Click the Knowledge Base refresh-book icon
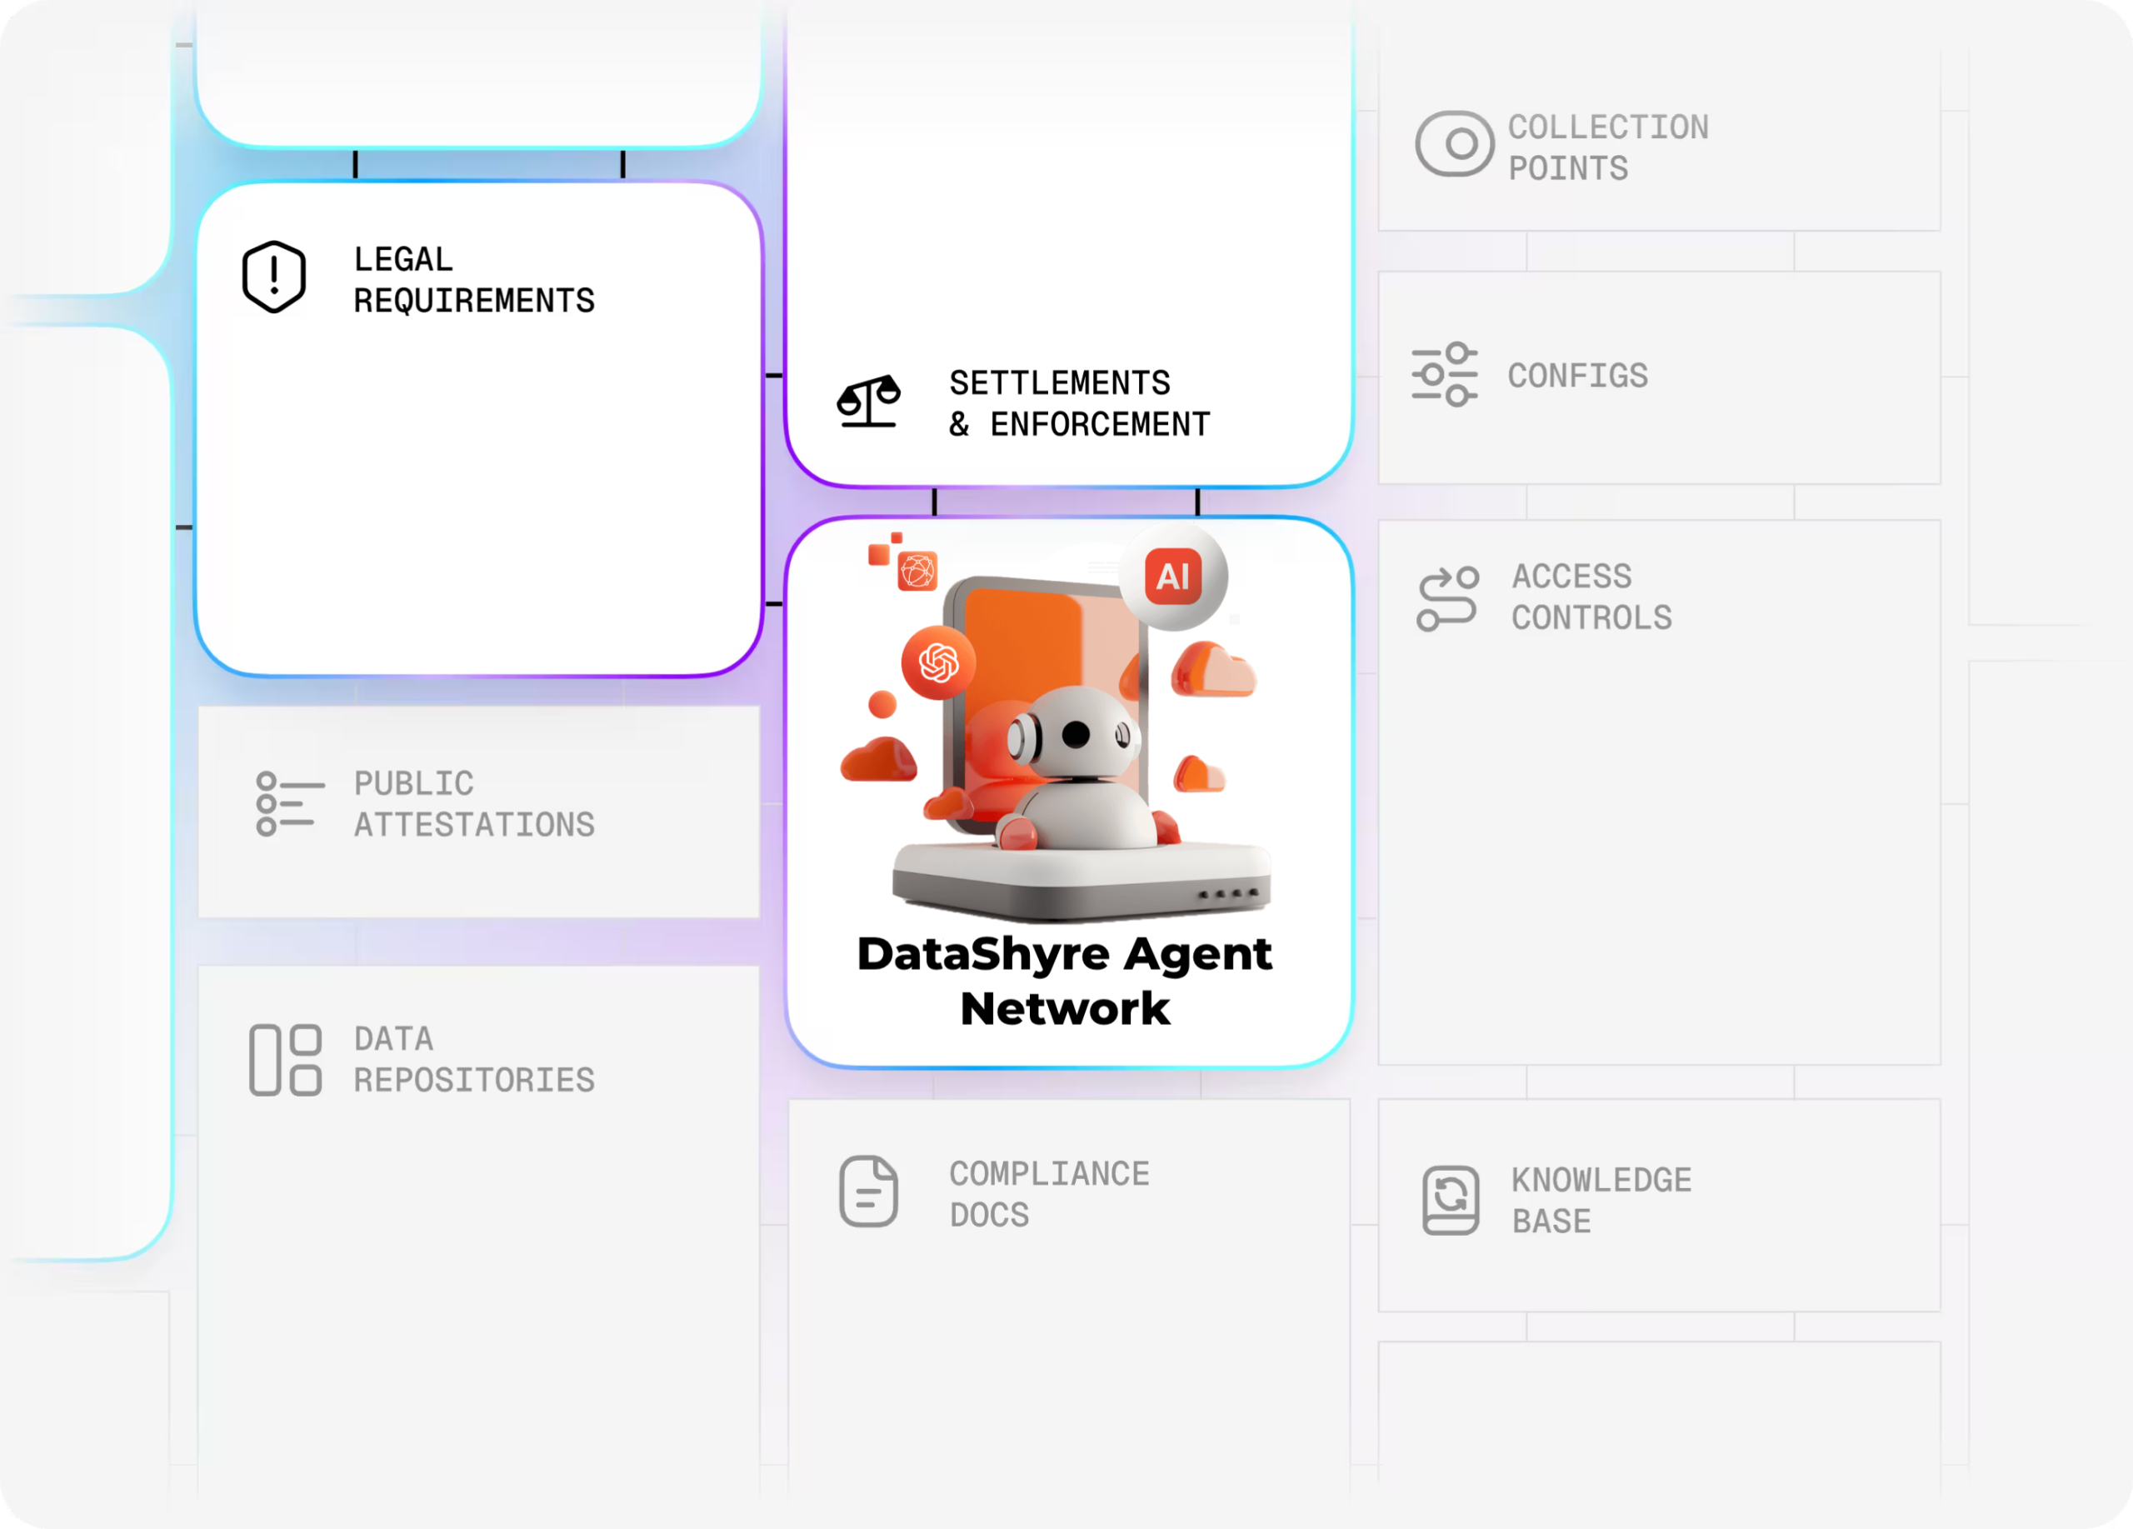Screen dimensions: 2133x1529 1451,1200
